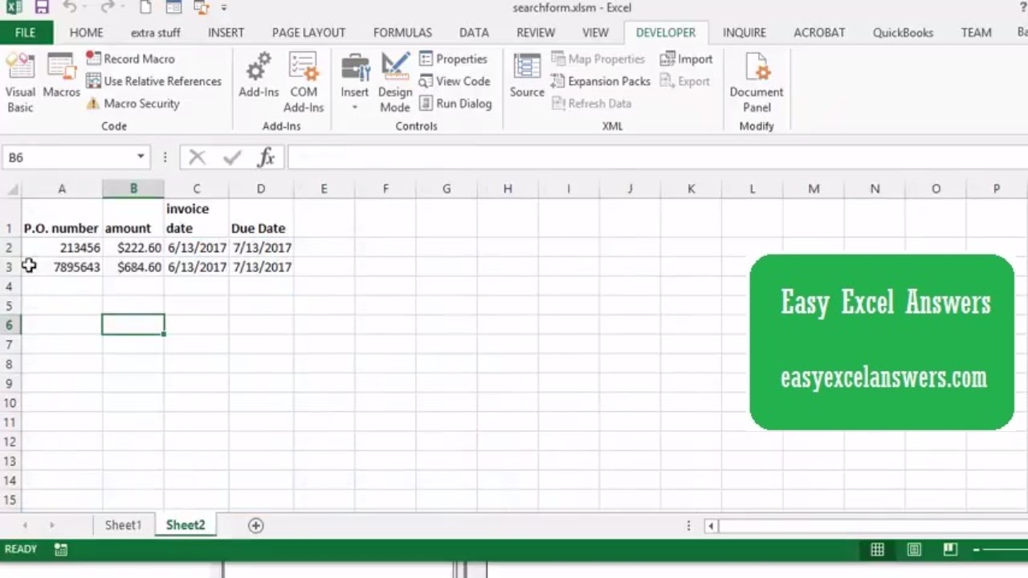Open the Visual Basic editor
This screenshot has height=578, width=1028.
[x=20, y=83]
